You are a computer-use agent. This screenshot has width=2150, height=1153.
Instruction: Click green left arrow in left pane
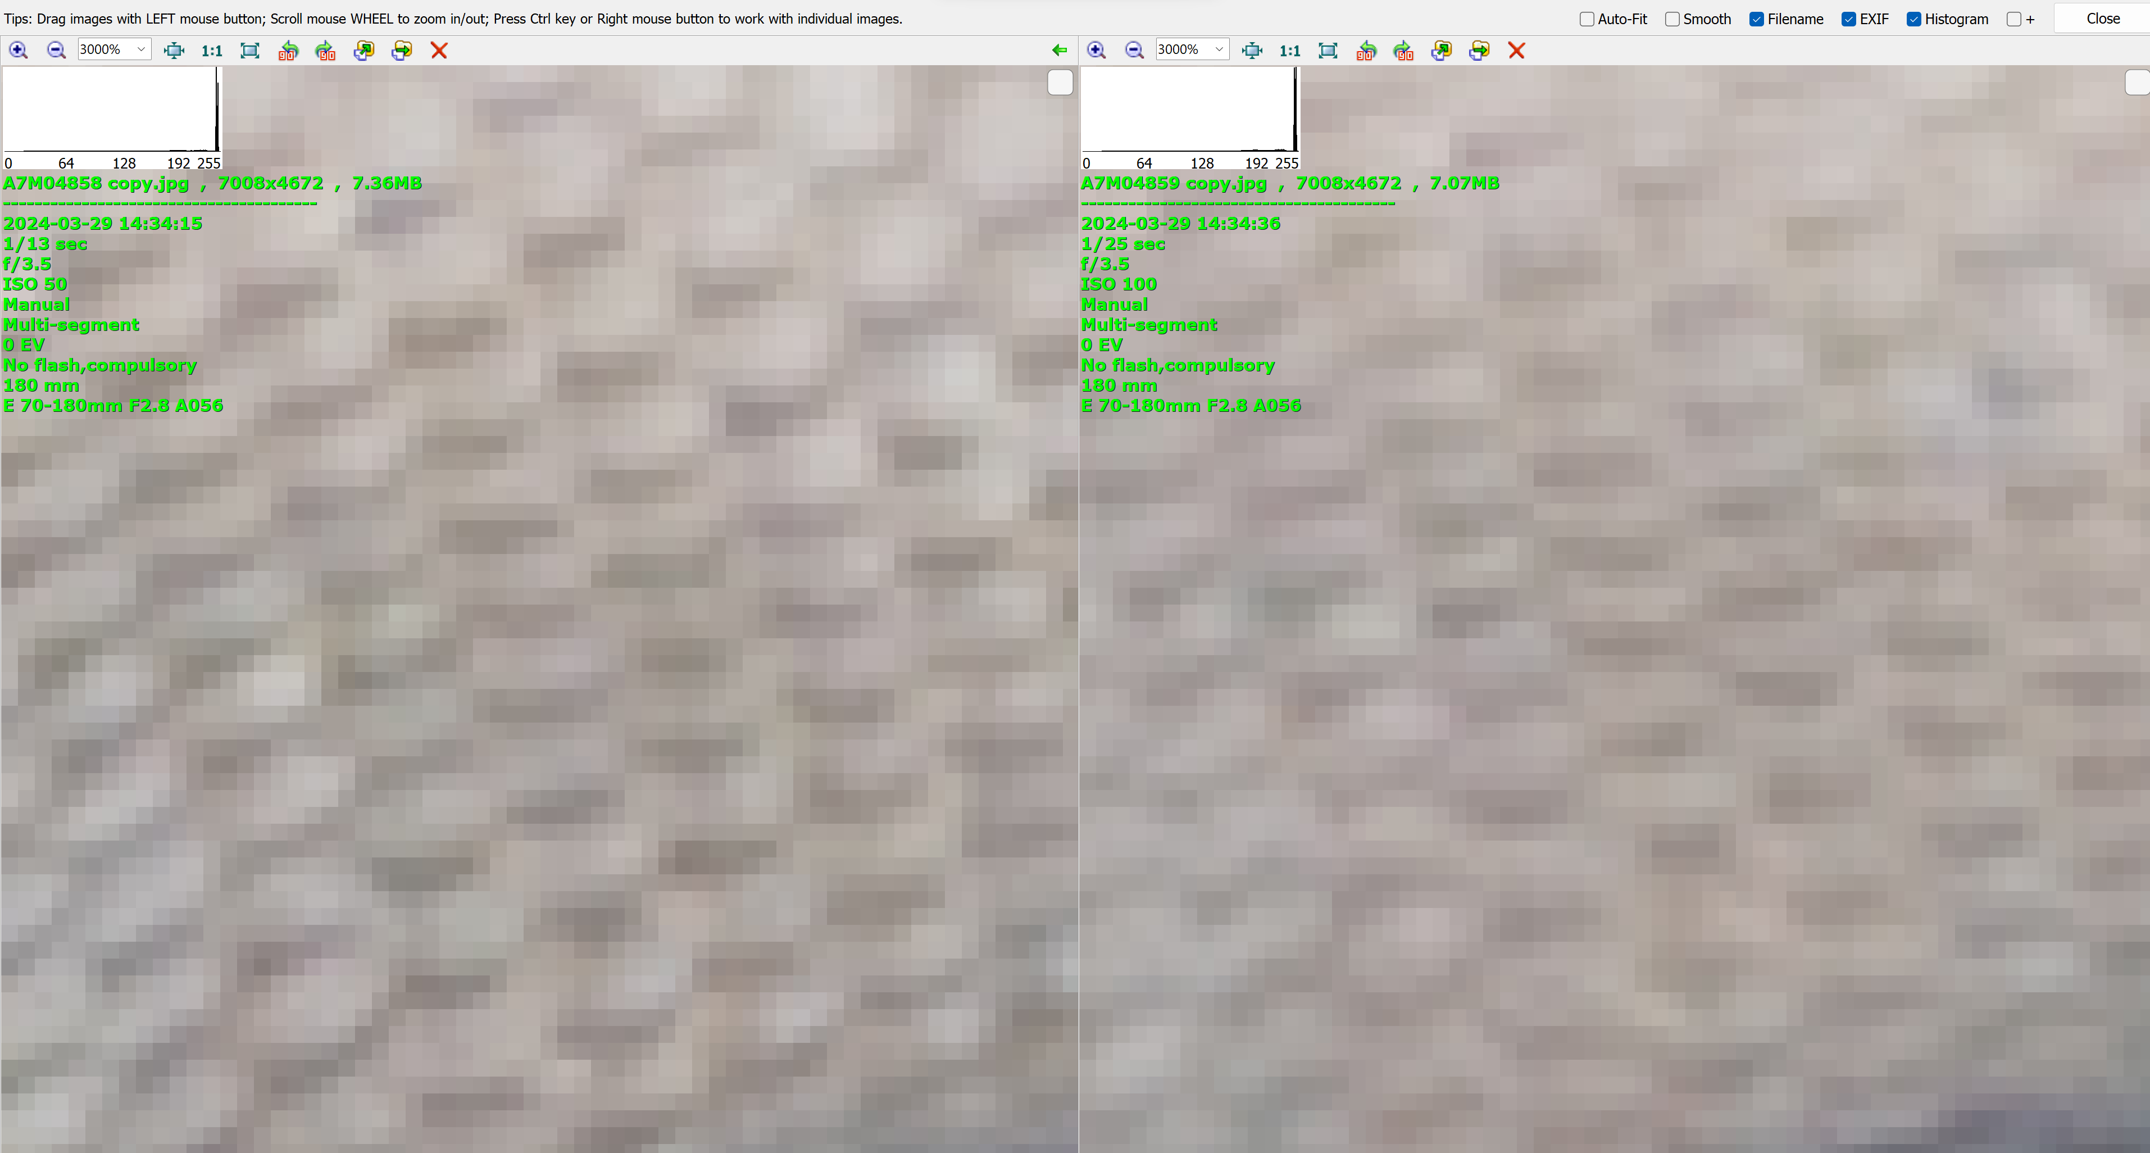click(x=1059, y=50)
